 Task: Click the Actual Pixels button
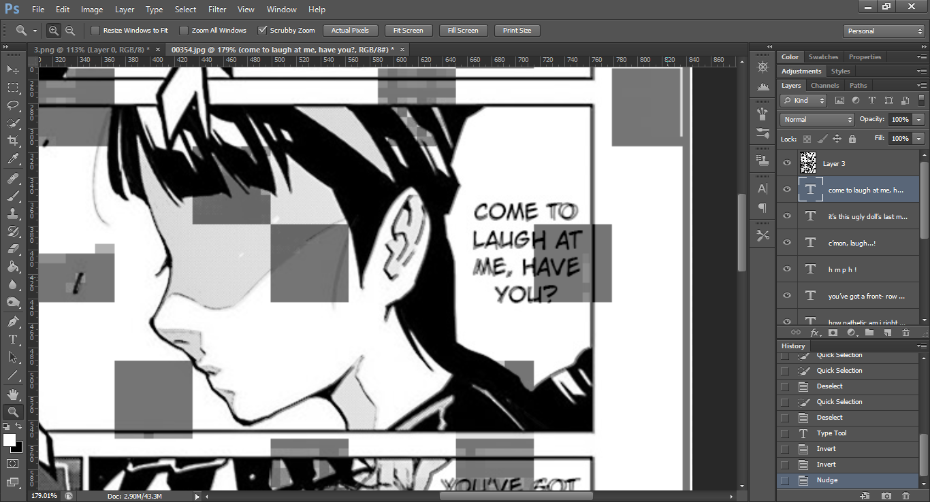(350, 31)
